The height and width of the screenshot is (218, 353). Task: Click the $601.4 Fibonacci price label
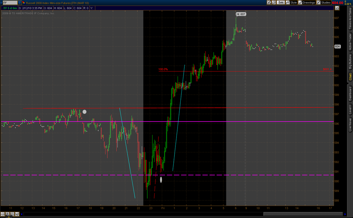(x=327, y=69)
